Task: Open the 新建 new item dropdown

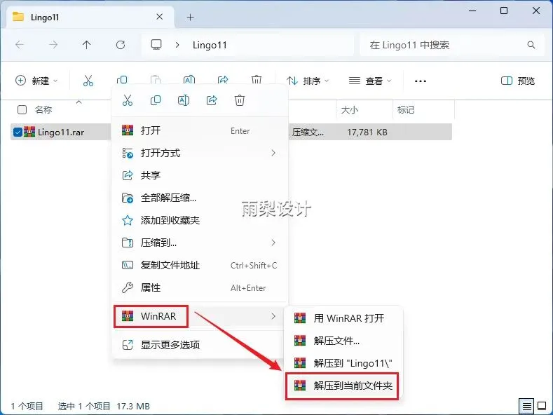Action: pyautogui.click(x=36, y=81)
